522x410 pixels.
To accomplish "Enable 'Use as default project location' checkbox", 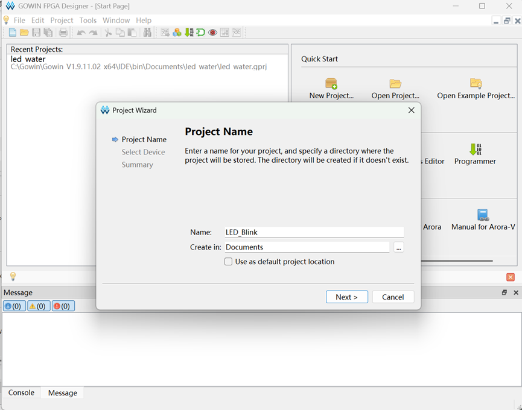I will (228, 262).
